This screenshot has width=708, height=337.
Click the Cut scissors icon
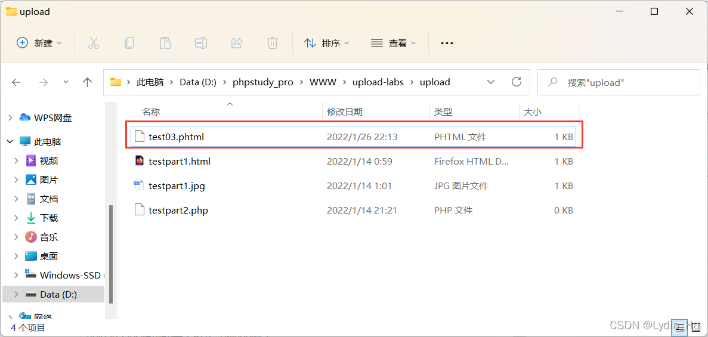pyautogui.click(x=94, y=44)
